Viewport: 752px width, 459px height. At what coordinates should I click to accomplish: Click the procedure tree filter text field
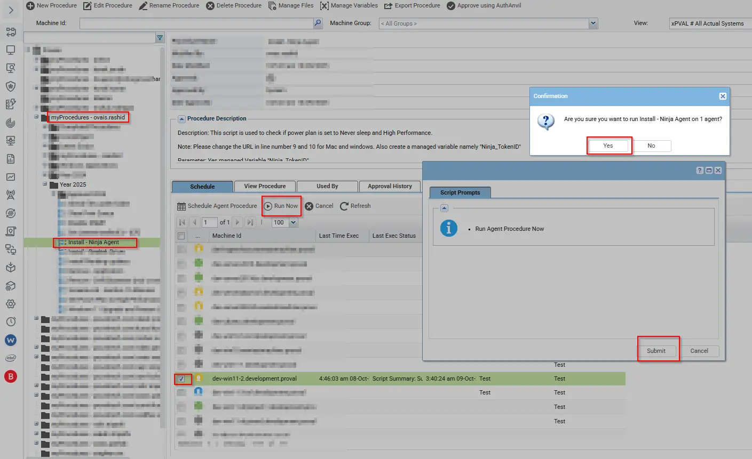pyautogui.click(x=90, y=38)
